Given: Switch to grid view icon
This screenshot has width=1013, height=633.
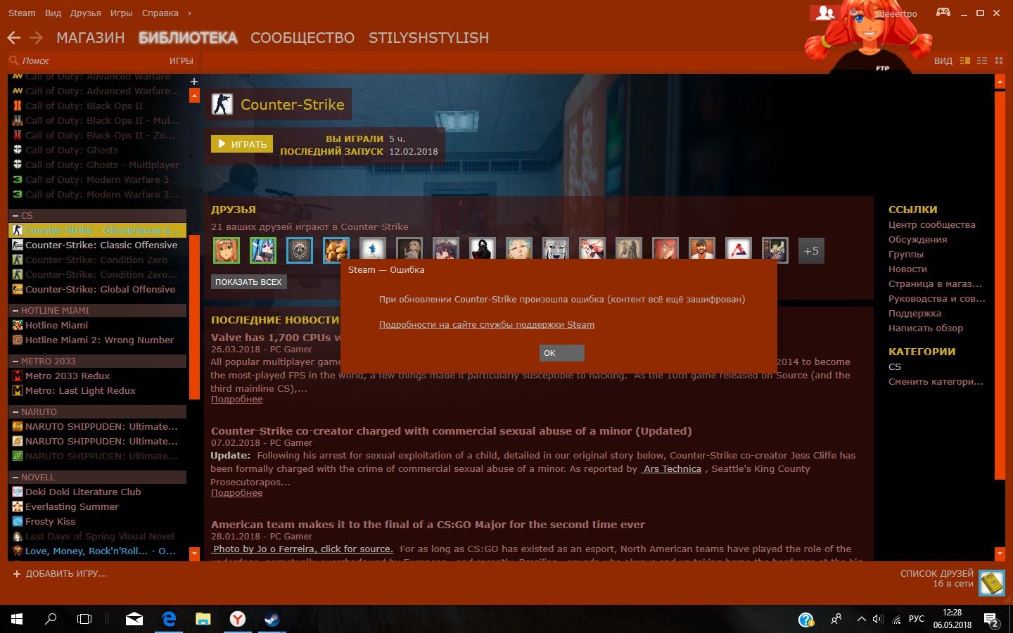Looking at the screenshot, I should click(x=998, y=60).
